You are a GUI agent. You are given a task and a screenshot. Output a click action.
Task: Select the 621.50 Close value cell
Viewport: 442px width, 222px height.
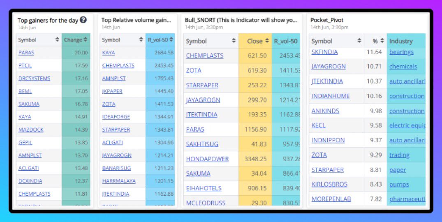[x=255, y=56]
